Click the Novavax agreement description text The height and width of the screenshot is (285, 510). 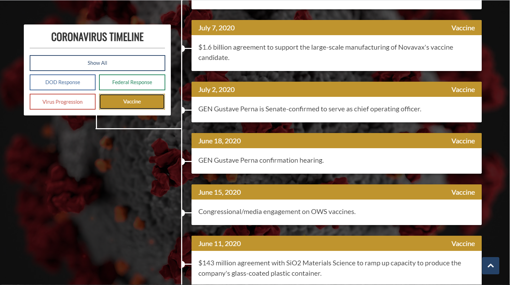pyautogui.click(x=326, y=52)
